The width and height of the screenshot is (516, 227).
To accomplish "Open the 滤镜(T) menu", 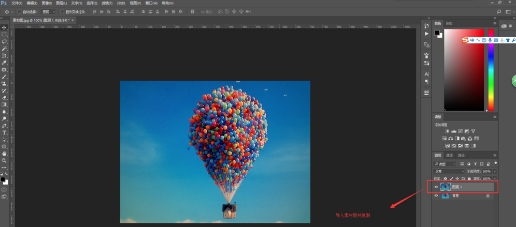I will 107,3.
